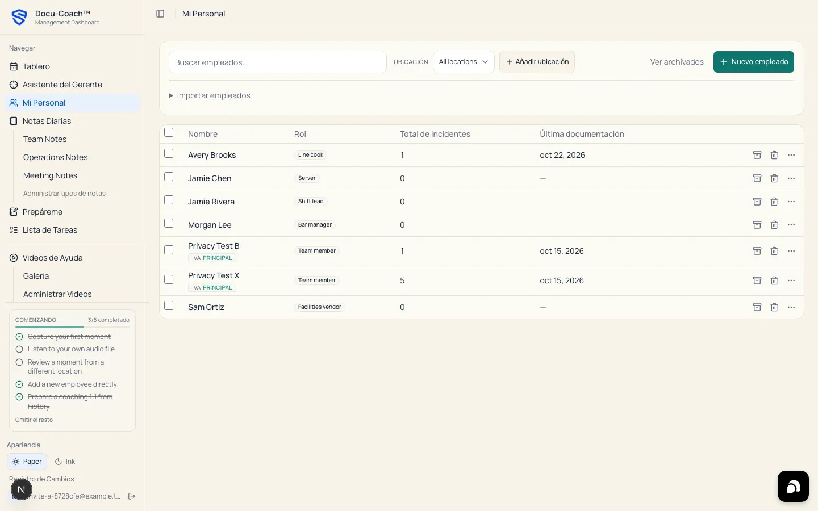Select the Paper appearance theme
818x511 pixels.
(27, 462)
